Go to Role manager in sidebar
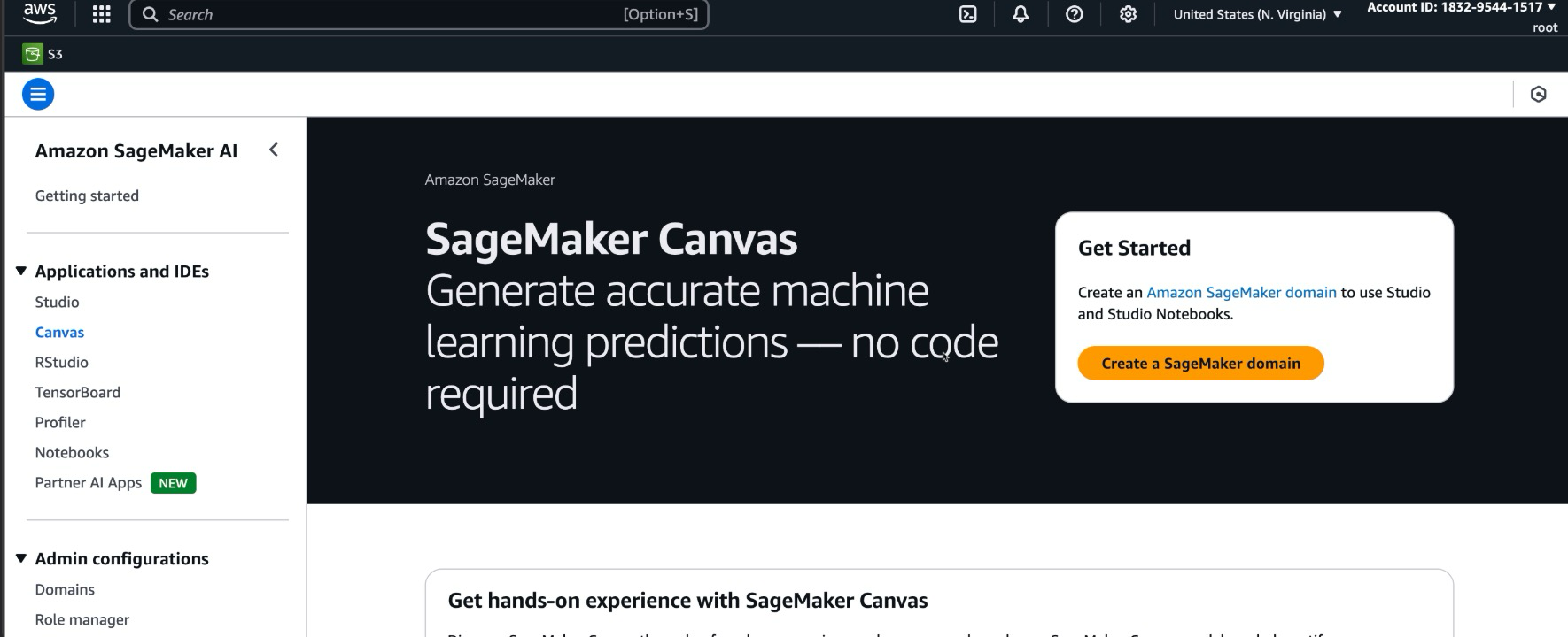 click(x=82, y=619)
